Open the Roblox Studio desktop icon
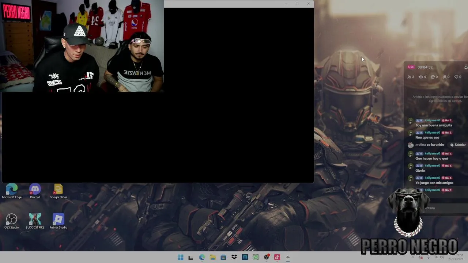 pos(58,221)
